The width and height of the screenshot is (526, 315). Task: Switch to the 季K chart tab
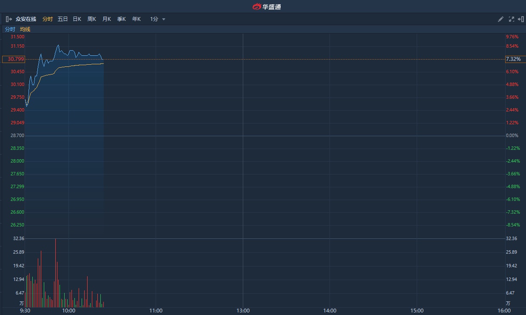click(x=122, y=19)
